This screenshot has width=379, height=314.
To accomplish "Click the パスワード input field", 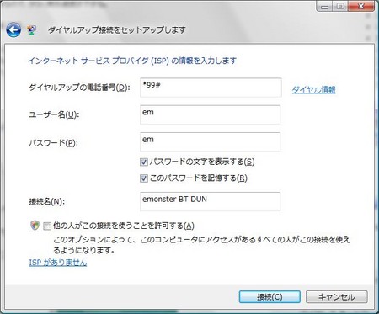I will pyautogui.click(x=210, y=141).
